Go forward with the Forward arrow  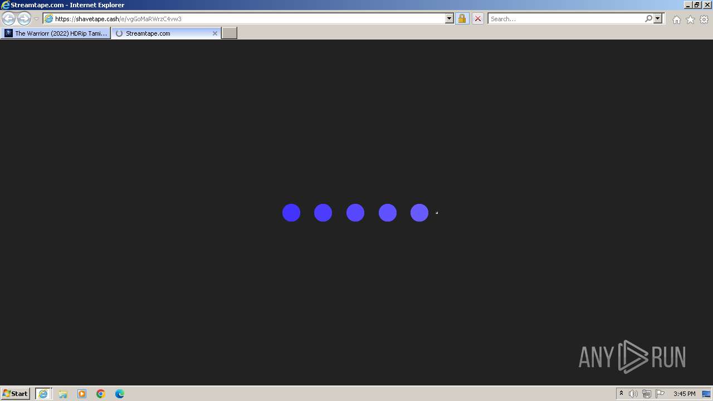(24, 18)
